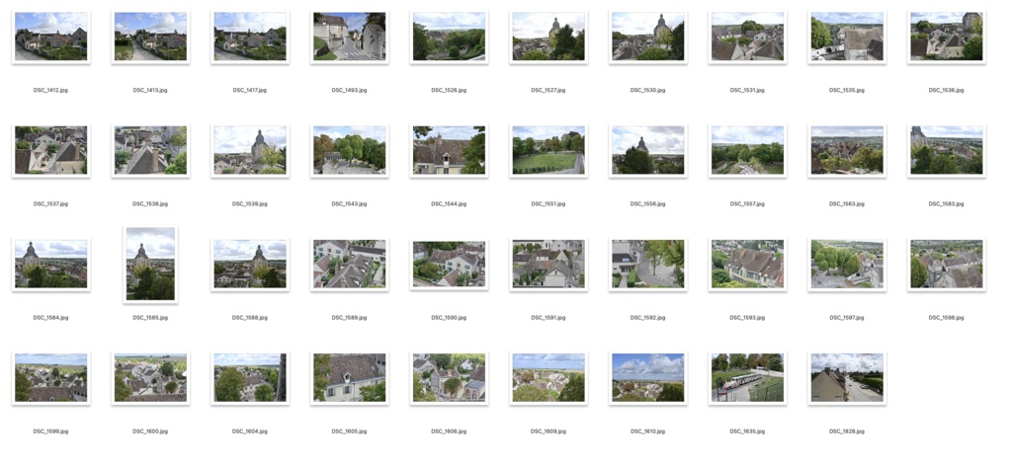The width and height of the screenshot is (1012, 466).
Task: Click the DSC_1828.jpg road photo thumbnail
Action: click(x=847, y=378)
